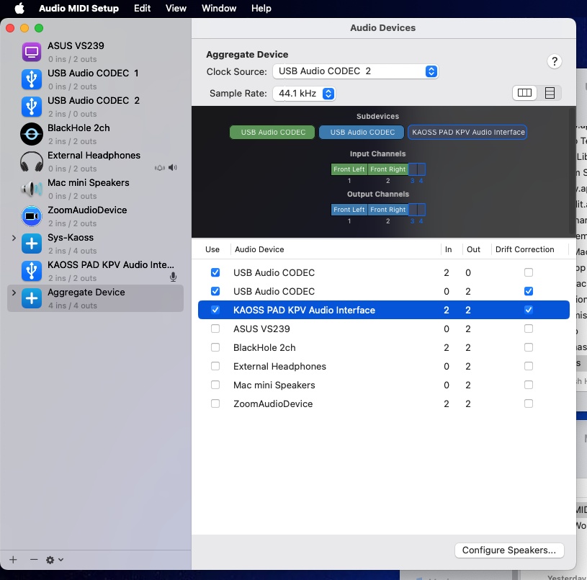Expand the Sys-Kaoss device tree
This screenshot has width=587, height=580.
(14, 238)
